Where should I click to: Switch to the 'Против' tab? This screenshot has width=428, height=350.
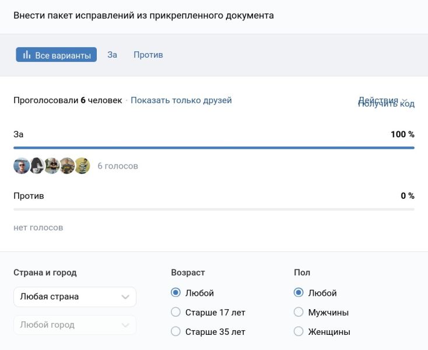tap(148, 55)
